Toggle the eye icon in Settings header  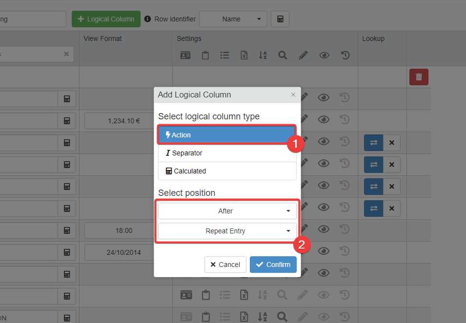click(324, 55)
